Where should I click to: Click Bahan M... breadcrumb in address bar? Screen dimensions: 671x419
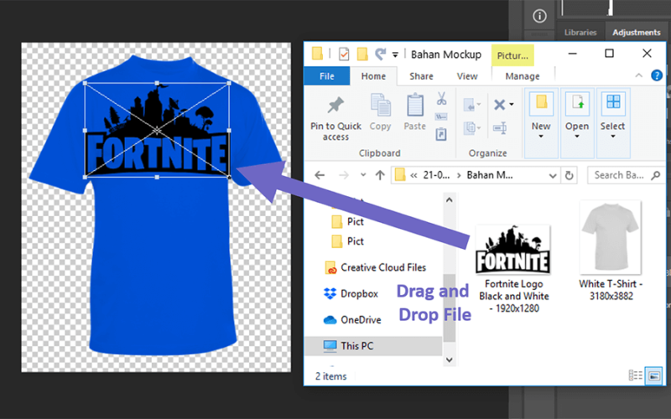(490, 175)
